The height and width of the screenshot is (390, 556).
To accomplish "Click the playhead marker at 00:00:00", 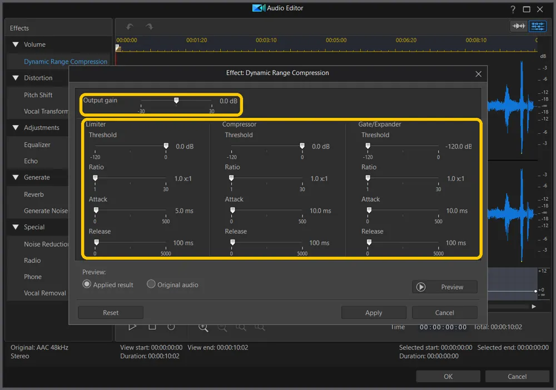I will pyautogui.click(x=118, y=48).
